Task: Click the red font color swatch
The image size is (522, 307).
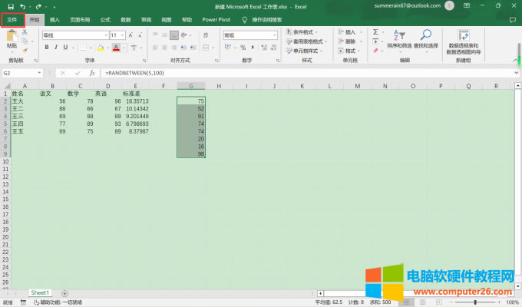Action: point(115,48)
